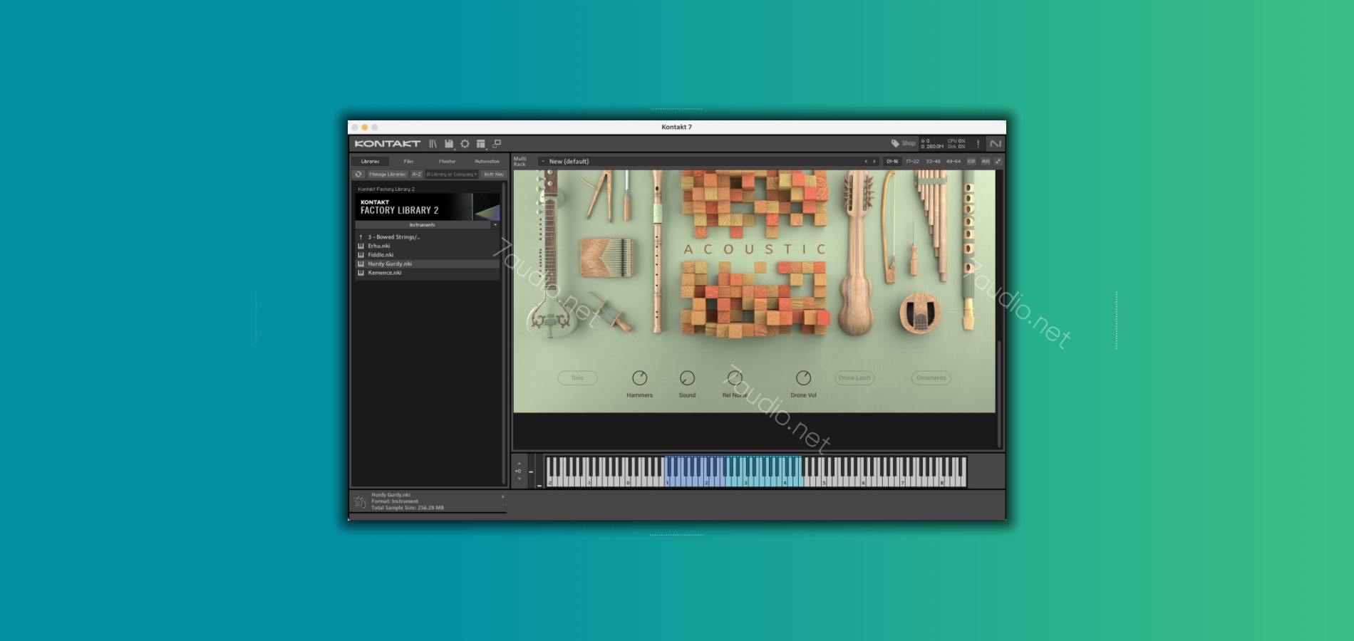Image resolution: width=1354 pixels, height=641 pixels.
Task: Click the Library or Company search field
Action: coord(451,174)
